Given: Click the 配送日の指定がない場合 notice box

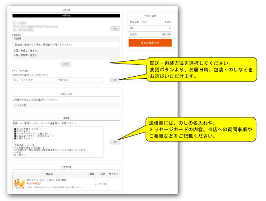Looking at the screenshot, I should click(65, 44).
